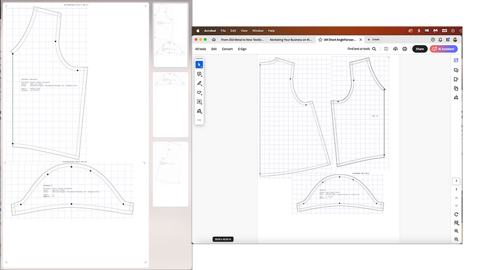Viewport: 487px width, 270px height.
Task: Click the cloud upload icon
Action: coord(395,49)
